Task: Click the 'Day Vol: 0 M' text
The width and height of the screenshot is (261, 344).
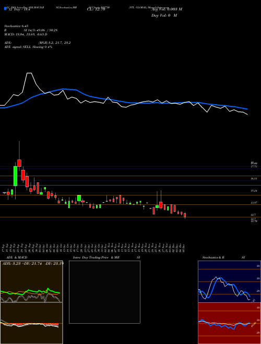Action: click(164, 16)
